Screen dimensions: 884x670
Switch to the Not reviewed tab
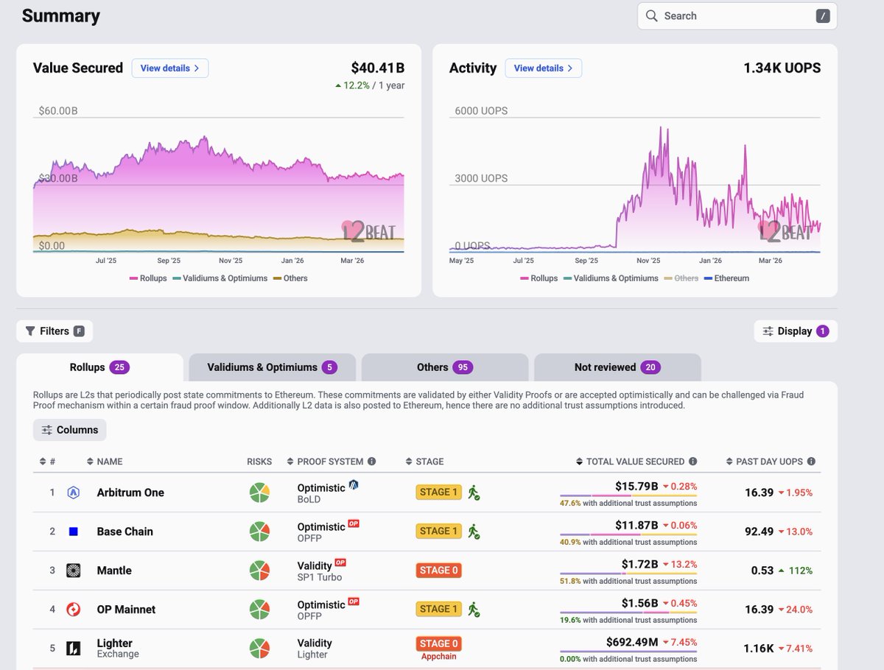tap(617, 367)
